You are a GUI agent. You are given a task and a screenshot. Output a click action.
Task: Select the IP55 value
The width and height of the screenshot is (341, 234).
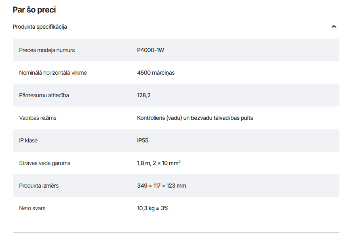tap(143, 140)
